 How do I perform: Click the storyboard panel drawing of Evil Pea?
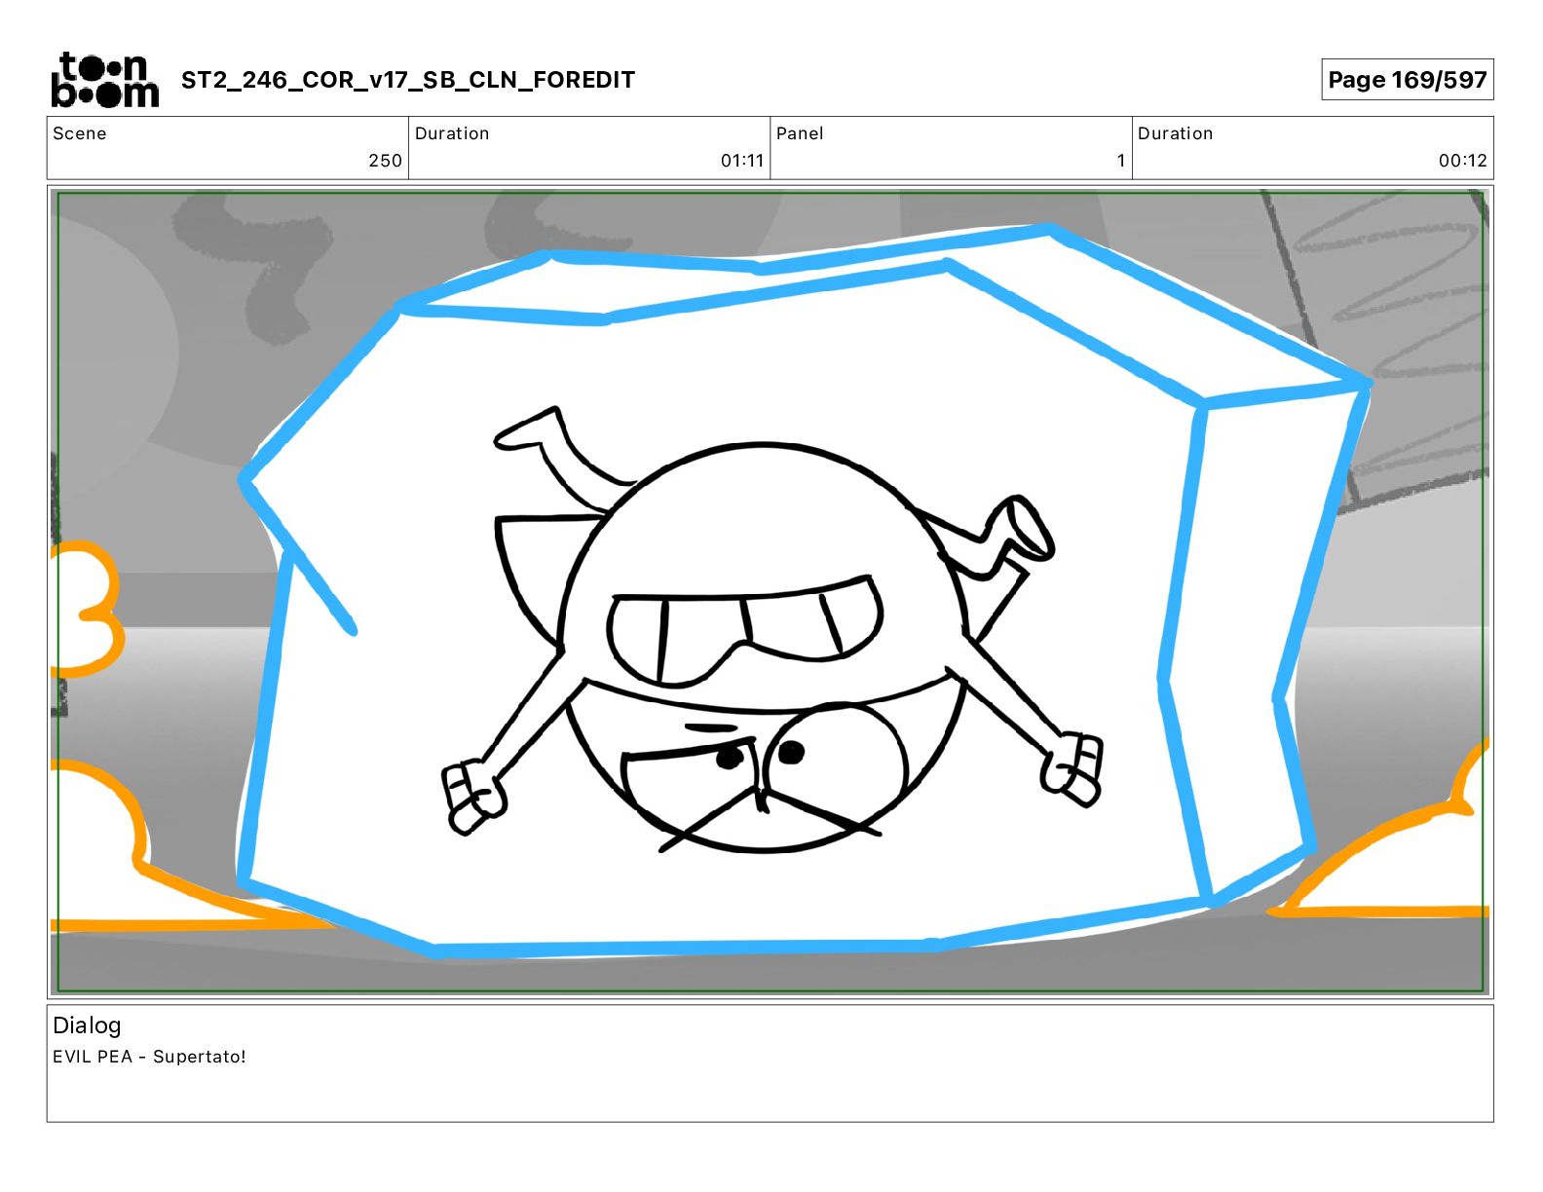(771, 592)
